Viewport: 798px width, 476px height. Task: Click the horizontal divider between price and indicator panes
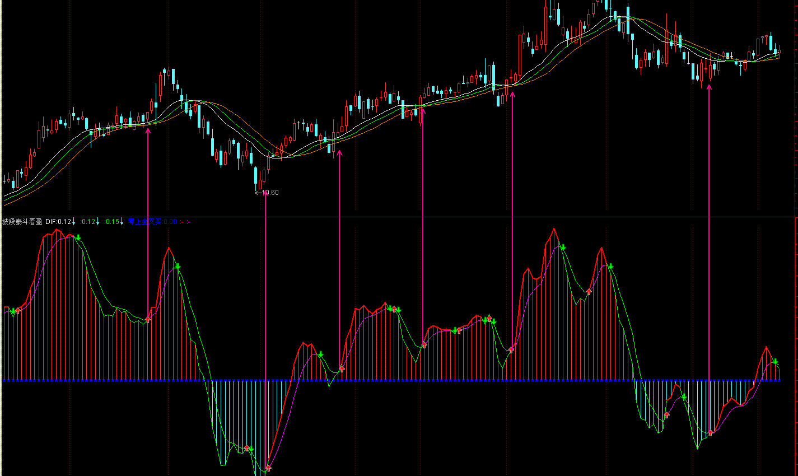pyautogui.click(x=399, y=217)
